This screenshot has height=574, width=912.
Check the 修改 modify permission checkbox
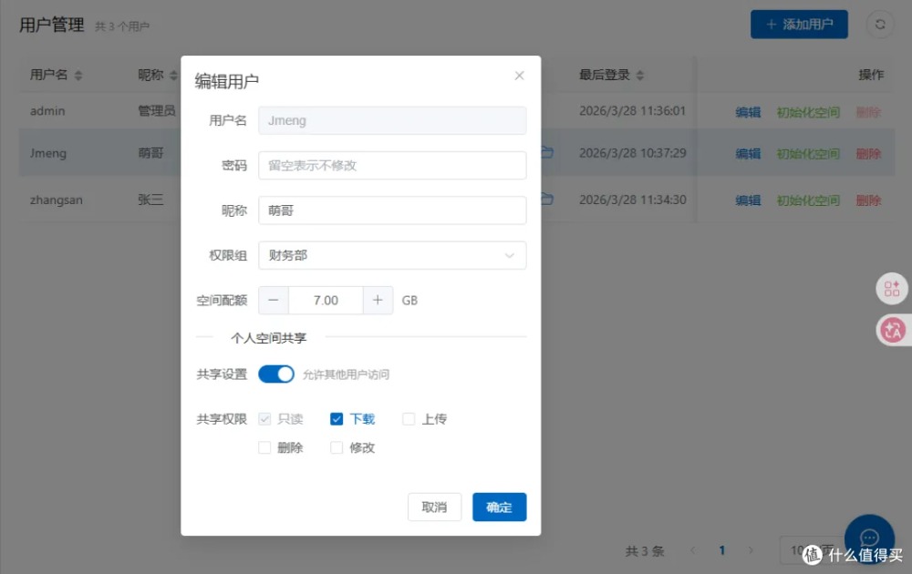coord(337,448)
